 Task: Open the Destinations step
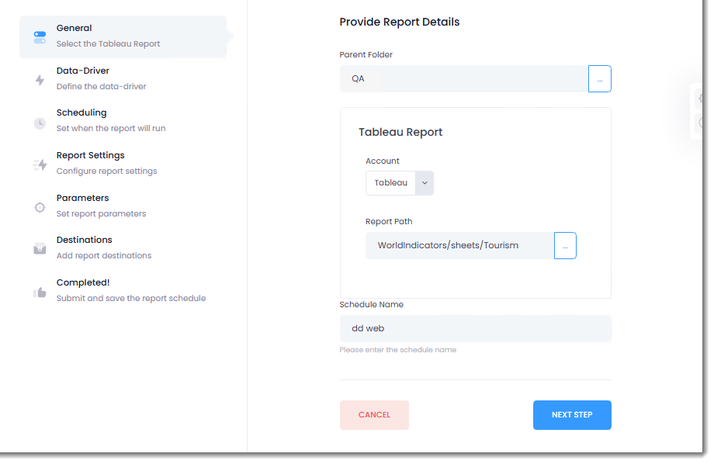(85, 241)
